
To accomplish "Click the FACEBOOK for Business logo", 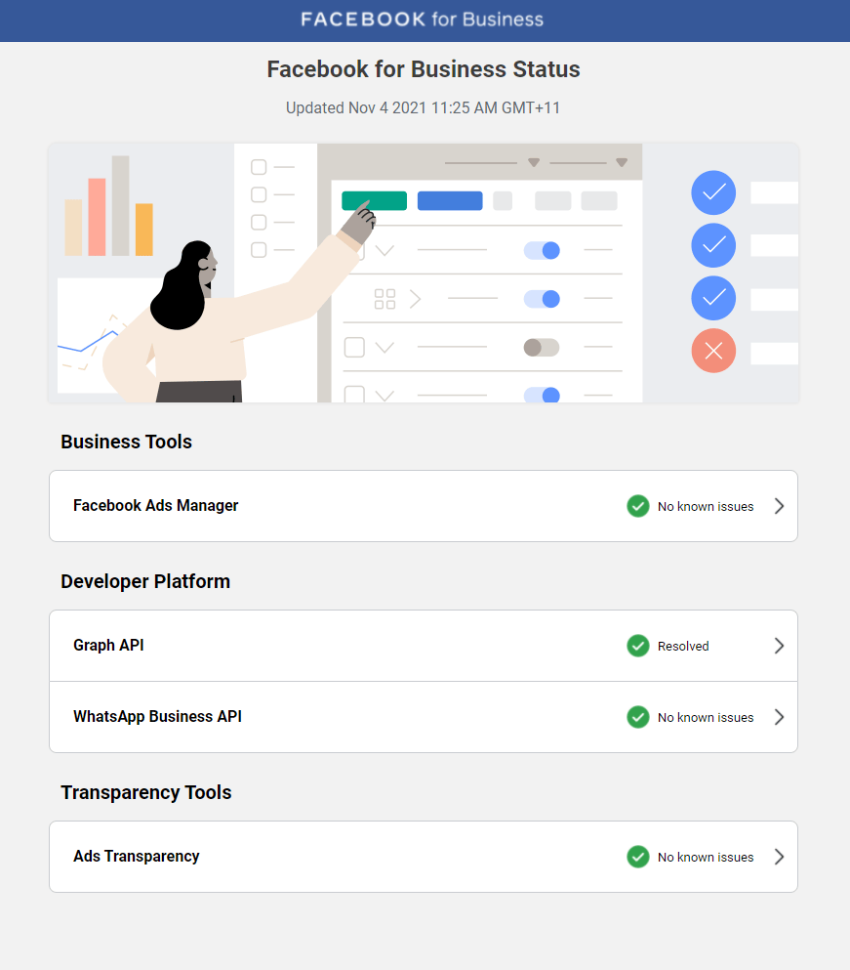I will click(423, 19).
